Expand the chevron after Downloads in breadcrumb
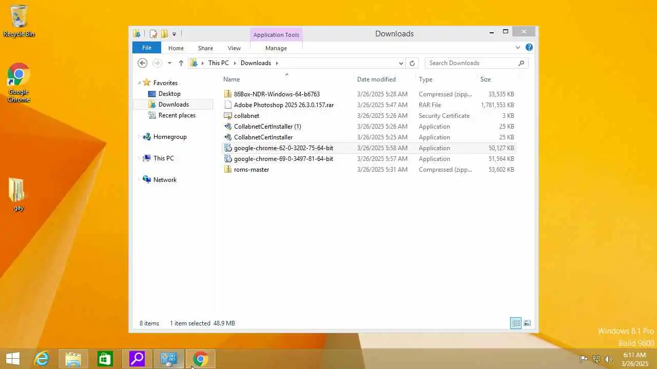Viewport: 657px width, 369px height. click(x=277, y=63)
